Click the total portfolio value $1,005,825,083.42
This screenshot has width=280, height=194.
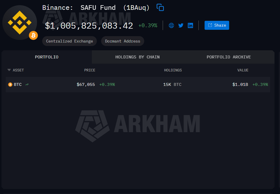[x=89, y=25]
